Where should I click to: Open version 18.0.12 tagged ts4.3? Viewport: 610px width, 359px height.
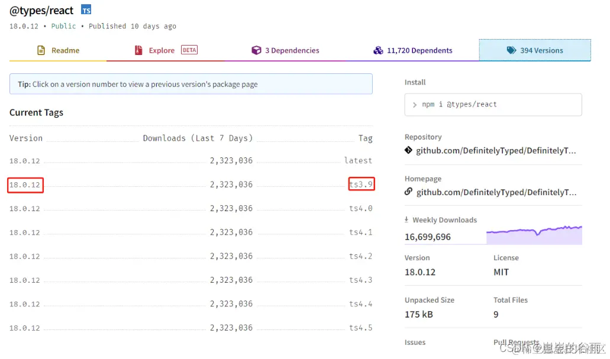pos(24,280)
